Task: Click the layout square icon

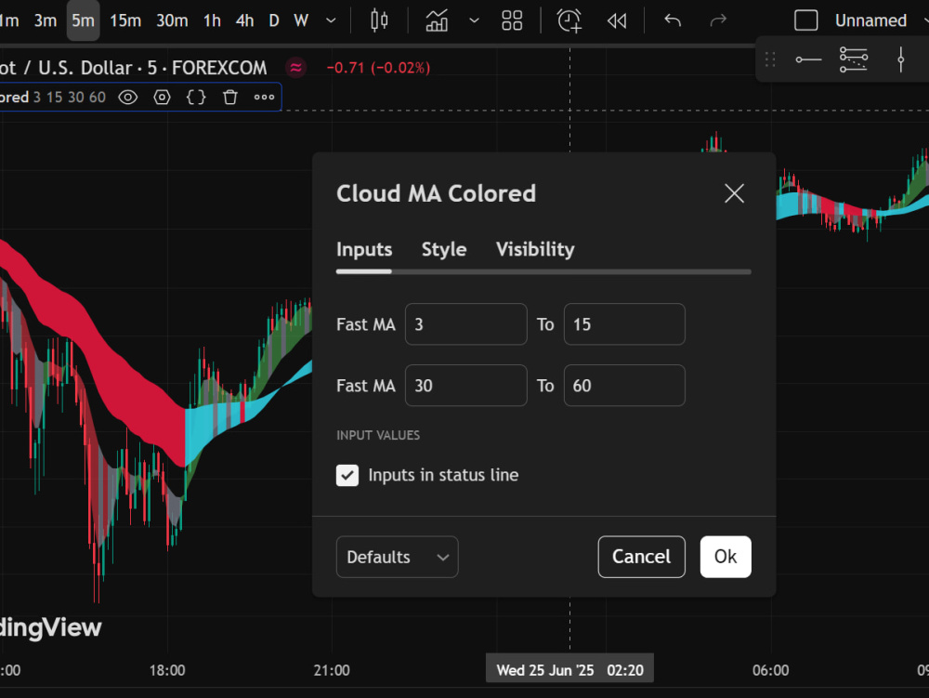Action: click(805, 20)
